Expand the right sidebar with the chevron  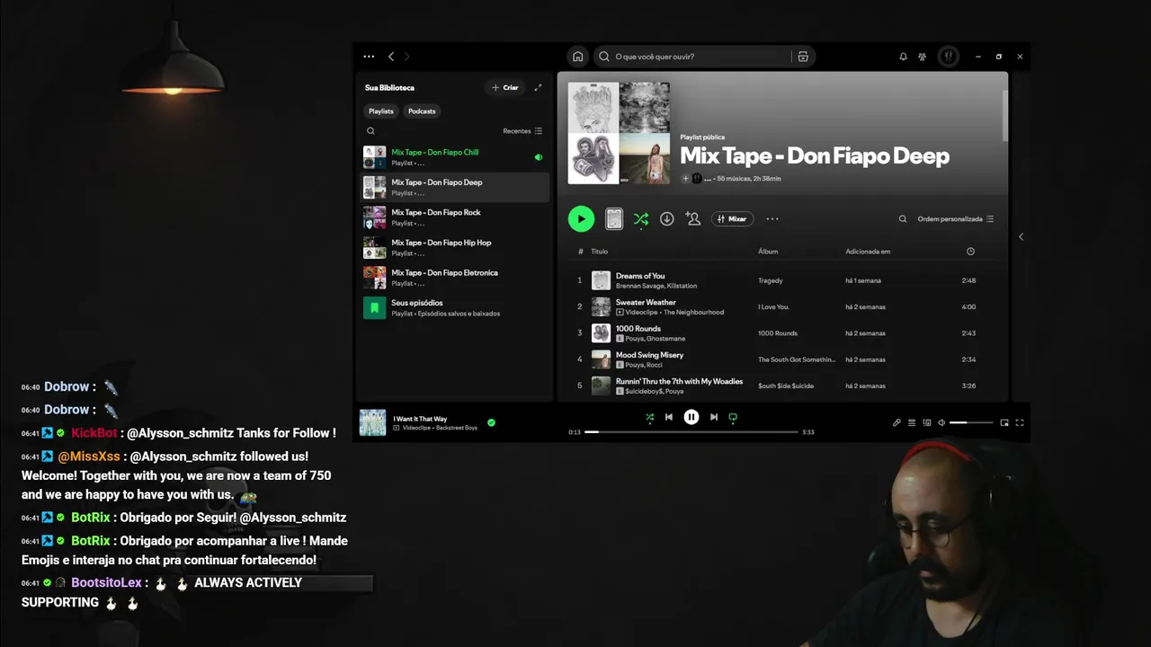point(1021,237)
